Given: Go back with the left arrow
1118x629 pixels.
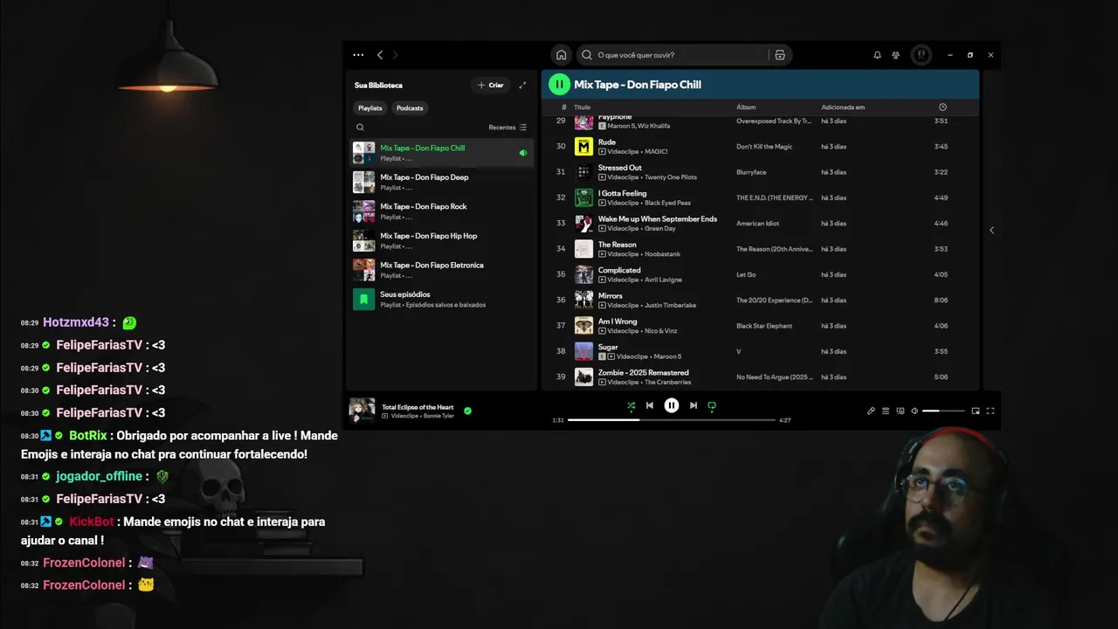Looking at the screenshot, I should 380,55.
